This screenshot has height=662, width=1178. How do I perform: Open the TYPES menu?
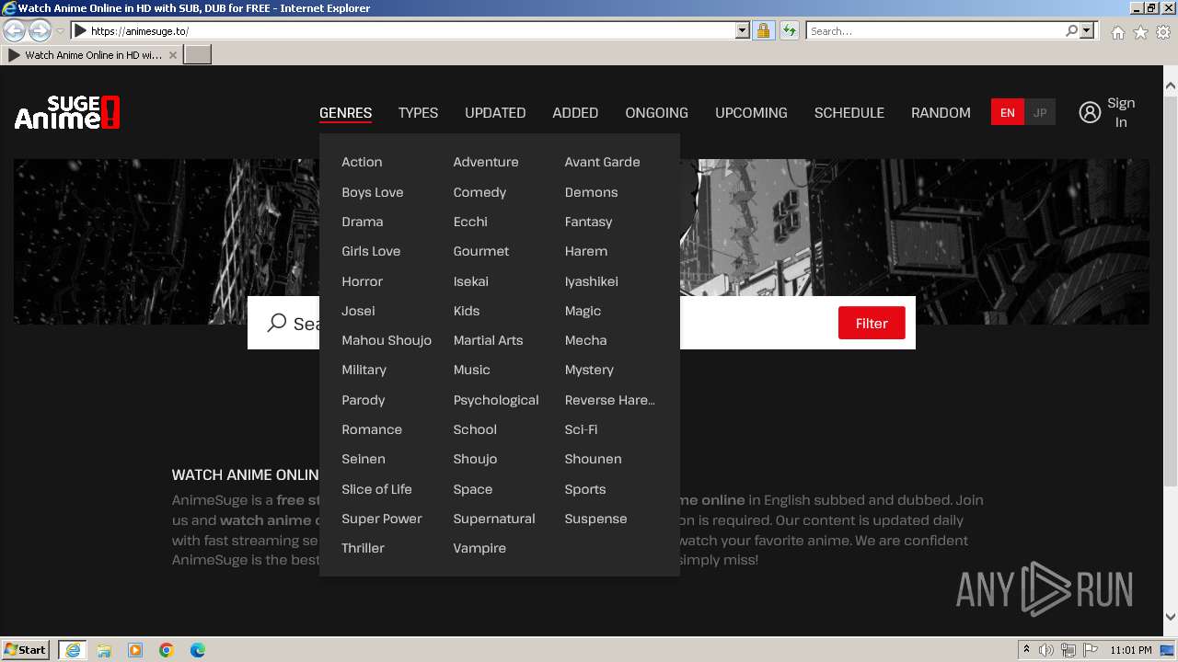pyautogui.click(x=418, y=112)
